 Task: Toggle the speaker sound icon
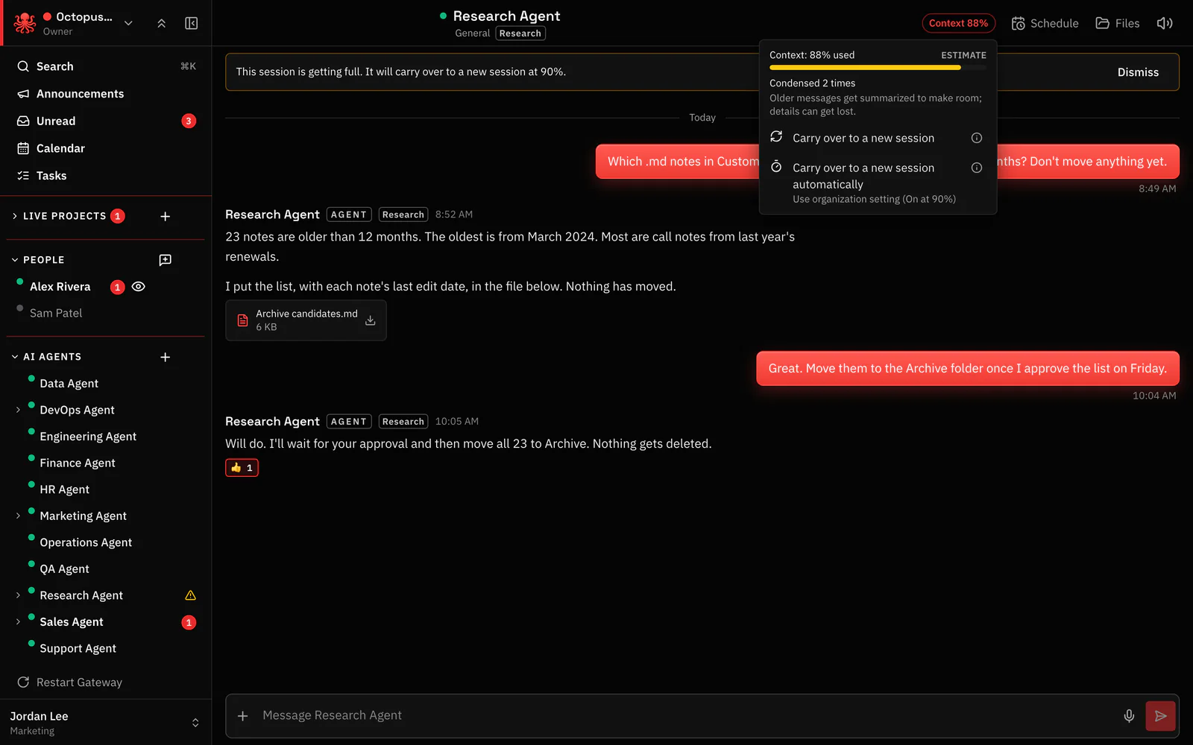pyautogui.click(x=1165, y=23)
